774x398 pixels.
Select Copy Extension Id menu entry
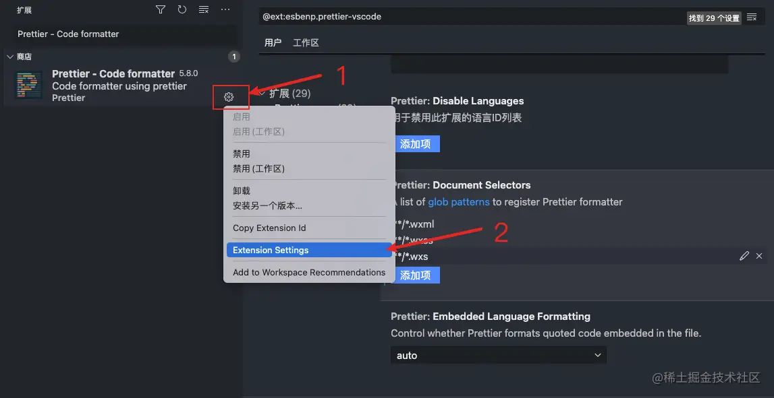coord(269,228)
